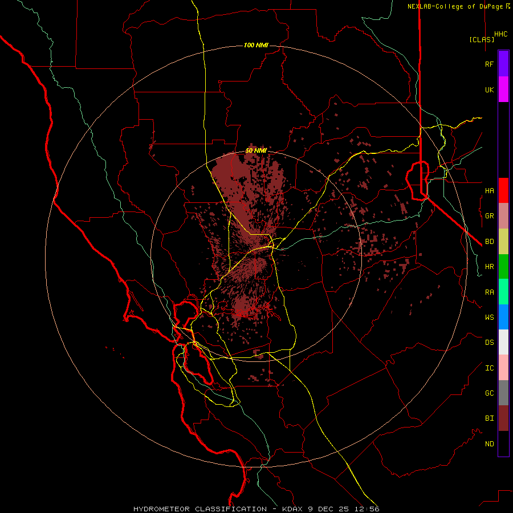This screenshot has height=513, width=513.
Task: Click the IC legend label
Action: 489,368
